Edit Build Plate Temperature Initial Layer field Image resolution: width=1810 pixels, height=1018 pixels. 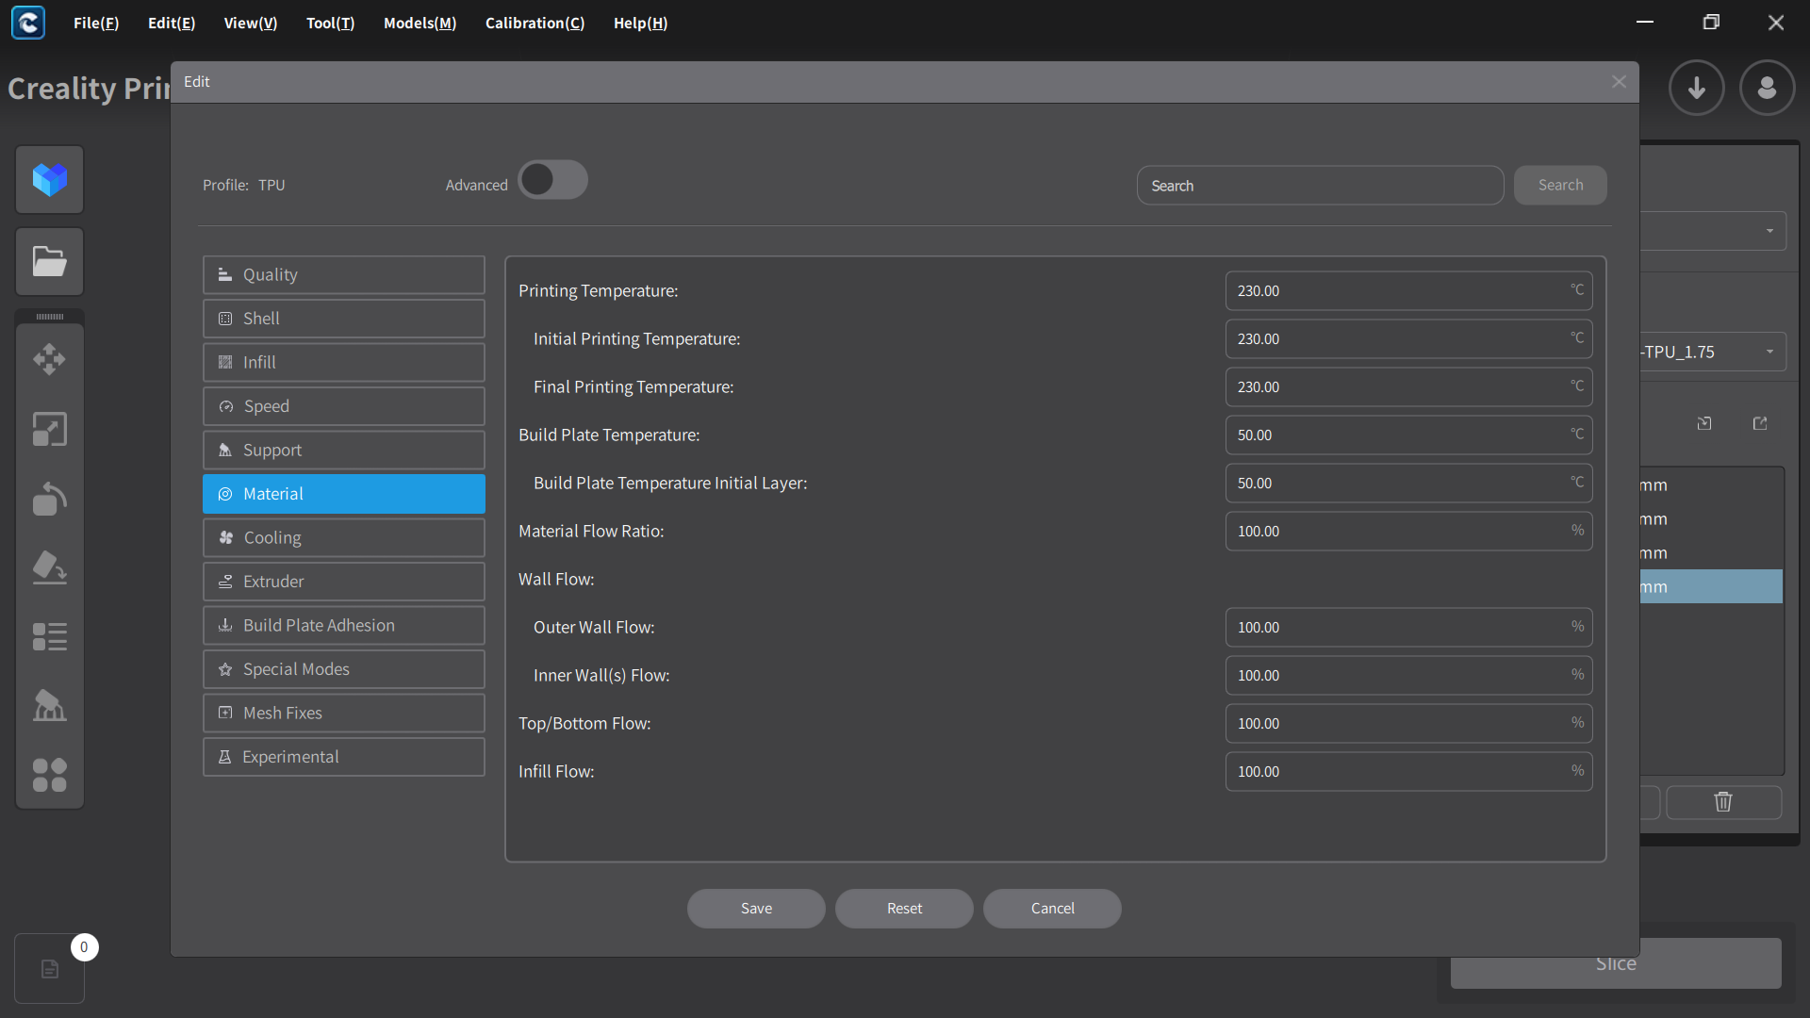point(1408,484)
